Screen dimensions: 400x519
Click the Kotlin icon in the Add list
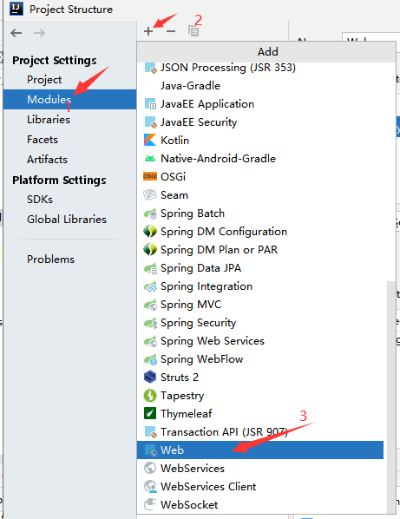[150, 140]
